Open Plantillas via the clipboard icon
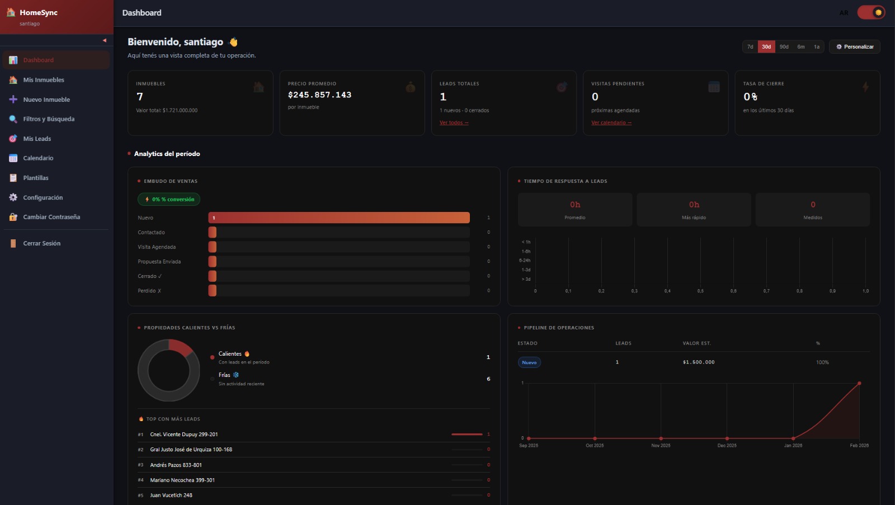Screen dimensions: 895x505 coord(12,177)
